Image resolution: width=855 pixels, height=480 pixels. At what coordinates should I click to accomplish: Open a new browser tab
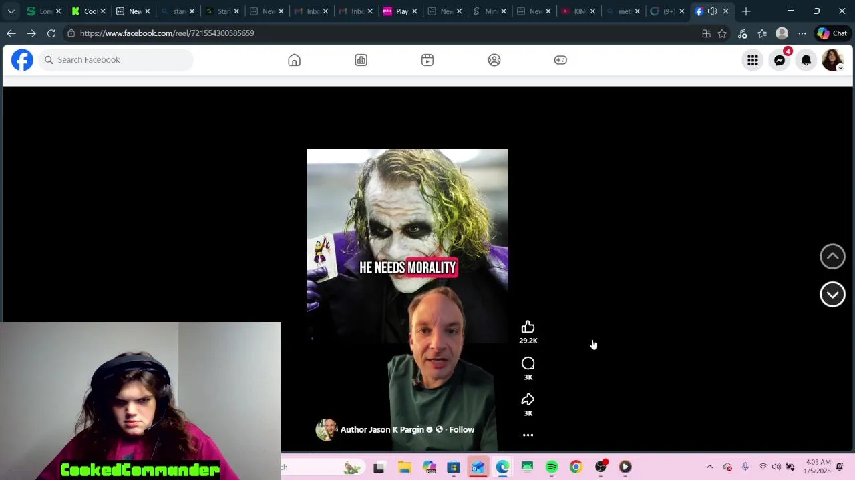746,11
